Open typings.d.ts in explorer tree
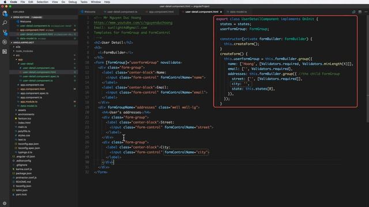369x207 pixels. point(25,152)
